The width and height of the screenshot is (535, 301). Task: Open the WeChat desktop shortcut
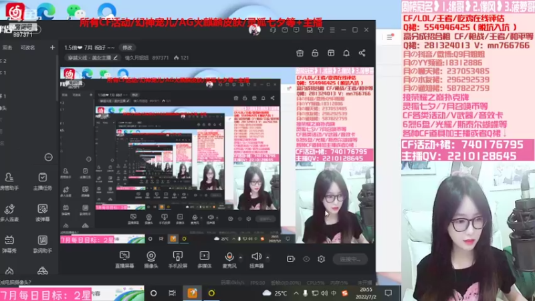point(76,11)
